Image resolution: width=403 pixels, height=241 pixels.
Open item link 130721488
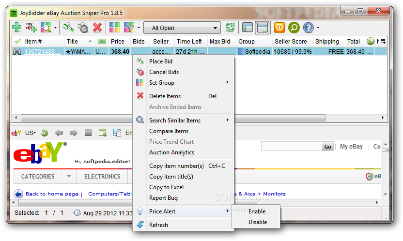43,52
